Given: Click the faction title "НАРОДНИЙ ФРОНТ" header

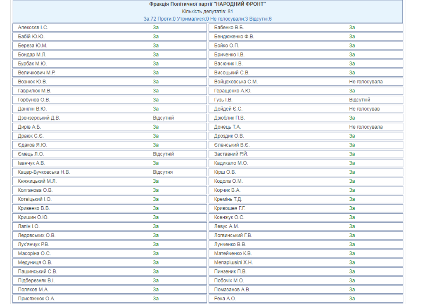Looking at the screenshot, I should (207, 4).
